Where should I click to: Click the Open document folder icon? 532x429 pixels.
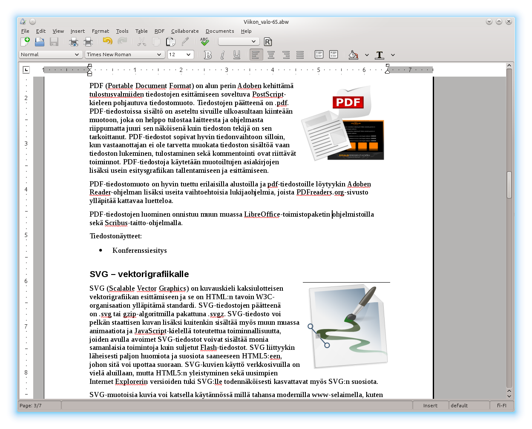point(40,41)
